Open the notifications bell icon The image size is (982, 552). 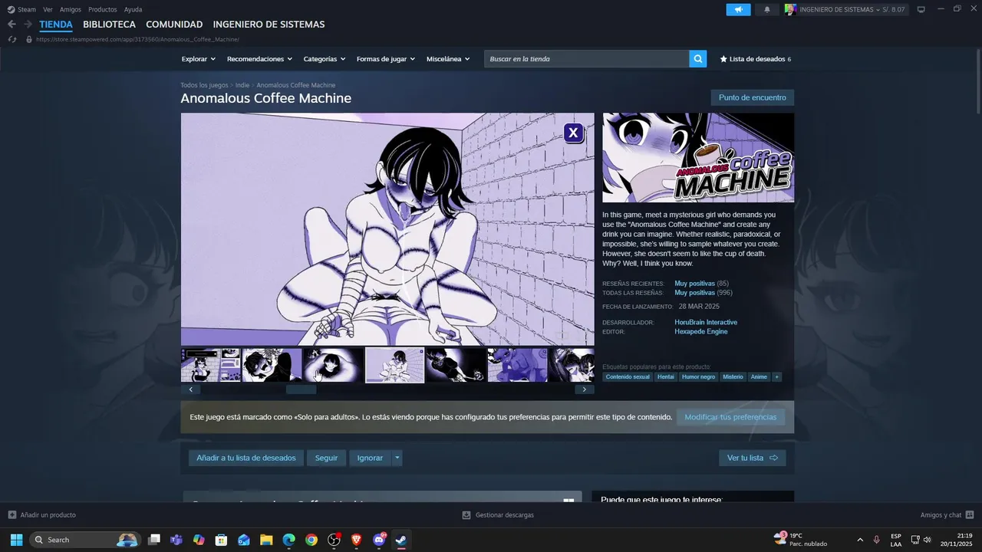pos(767,9)
